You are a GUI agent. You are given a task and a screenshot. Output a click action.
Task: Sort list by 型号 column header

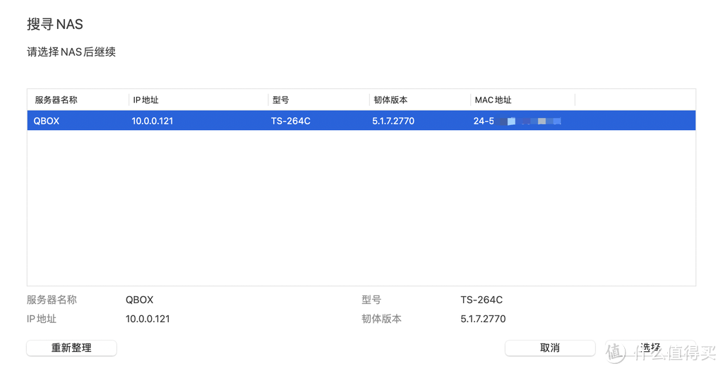coord(280,100)
